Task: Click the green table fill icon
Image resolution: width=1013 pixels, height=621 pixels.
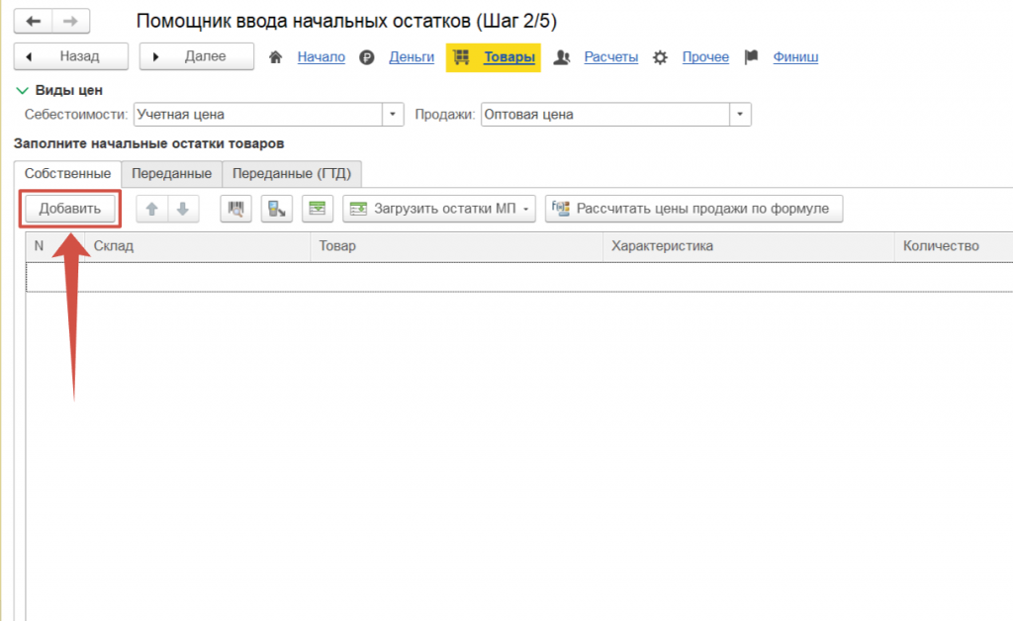Action: pyautogui.click(x=317, y=209)
